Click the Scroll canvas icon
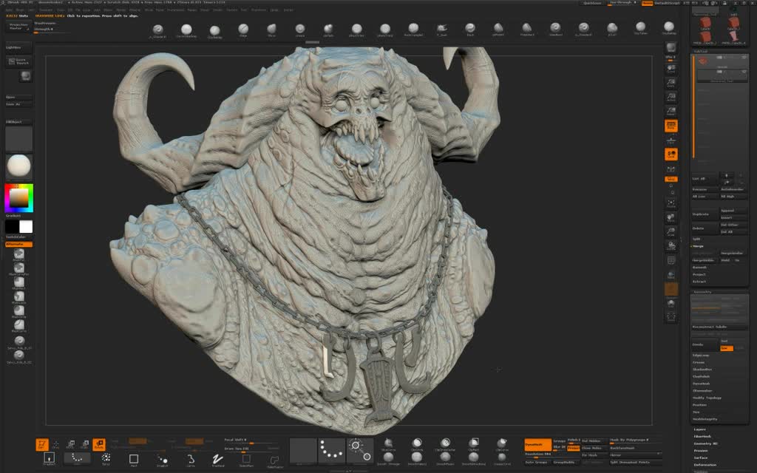 coord(671,69)
